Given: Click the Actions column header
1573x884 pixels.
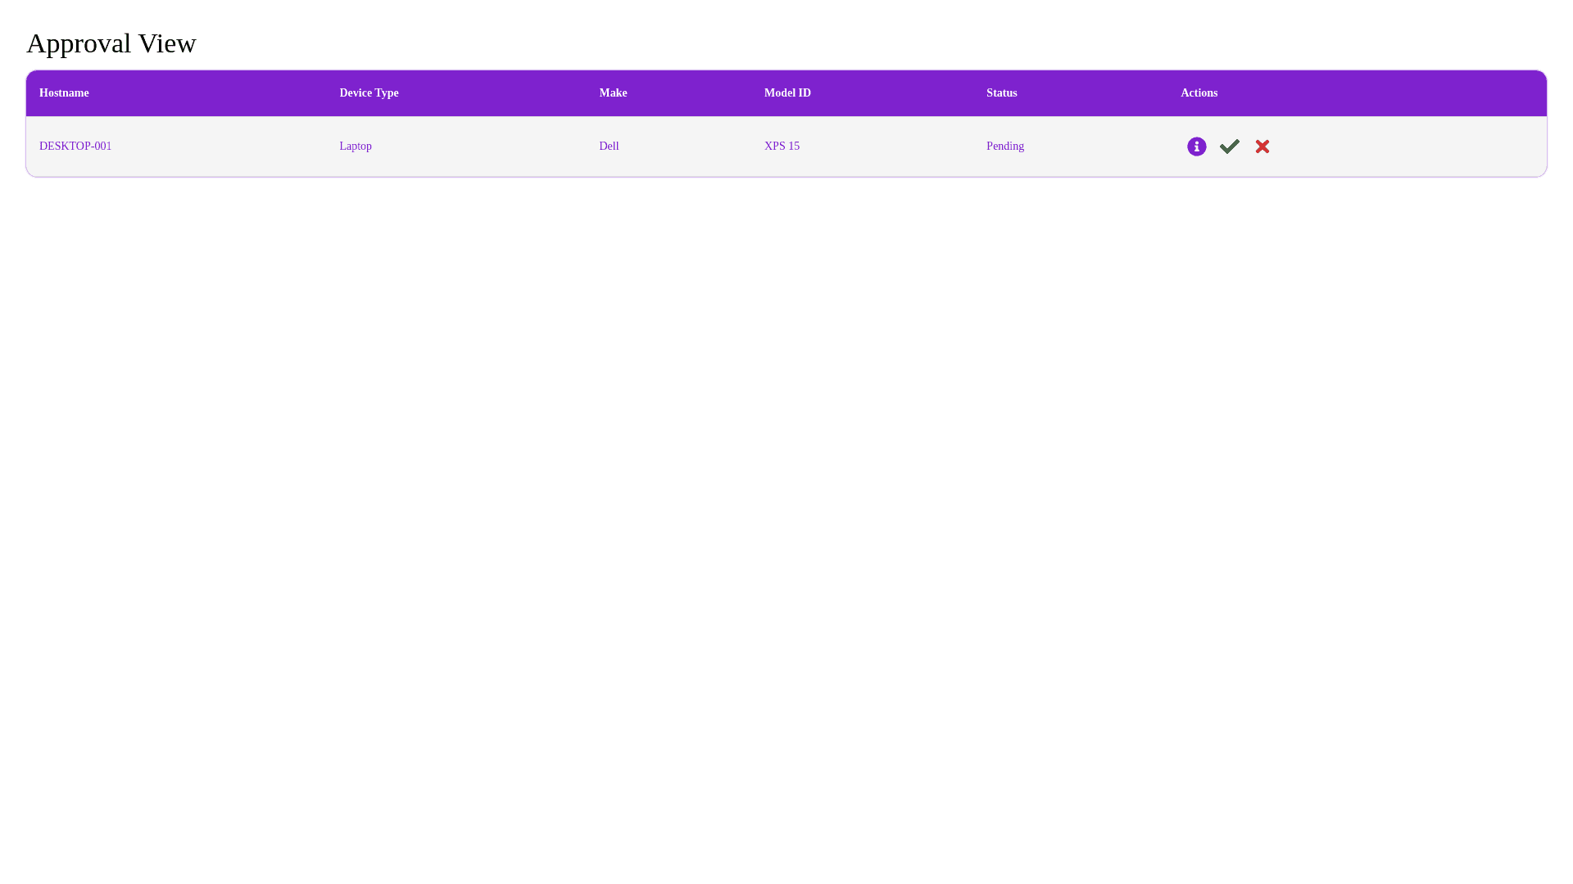Looking at the screenshot, I should tap(1199, 93).
